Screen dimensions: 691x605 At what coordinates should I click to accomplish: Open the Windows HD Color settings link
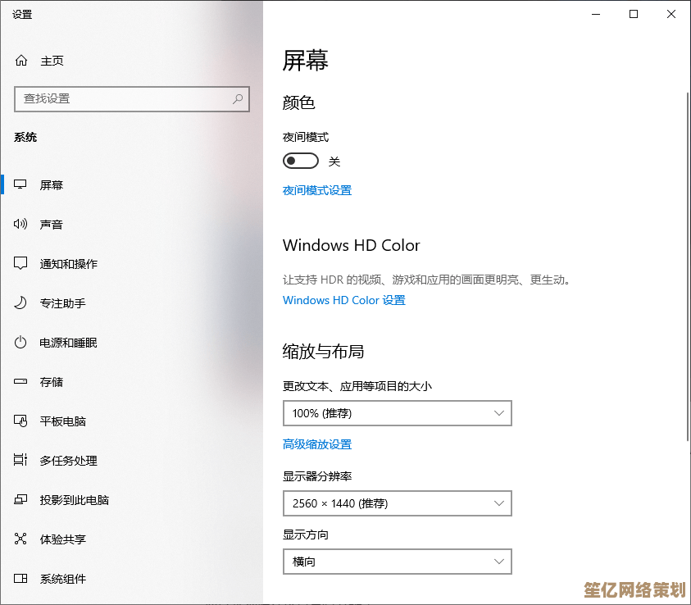(343, 300)
